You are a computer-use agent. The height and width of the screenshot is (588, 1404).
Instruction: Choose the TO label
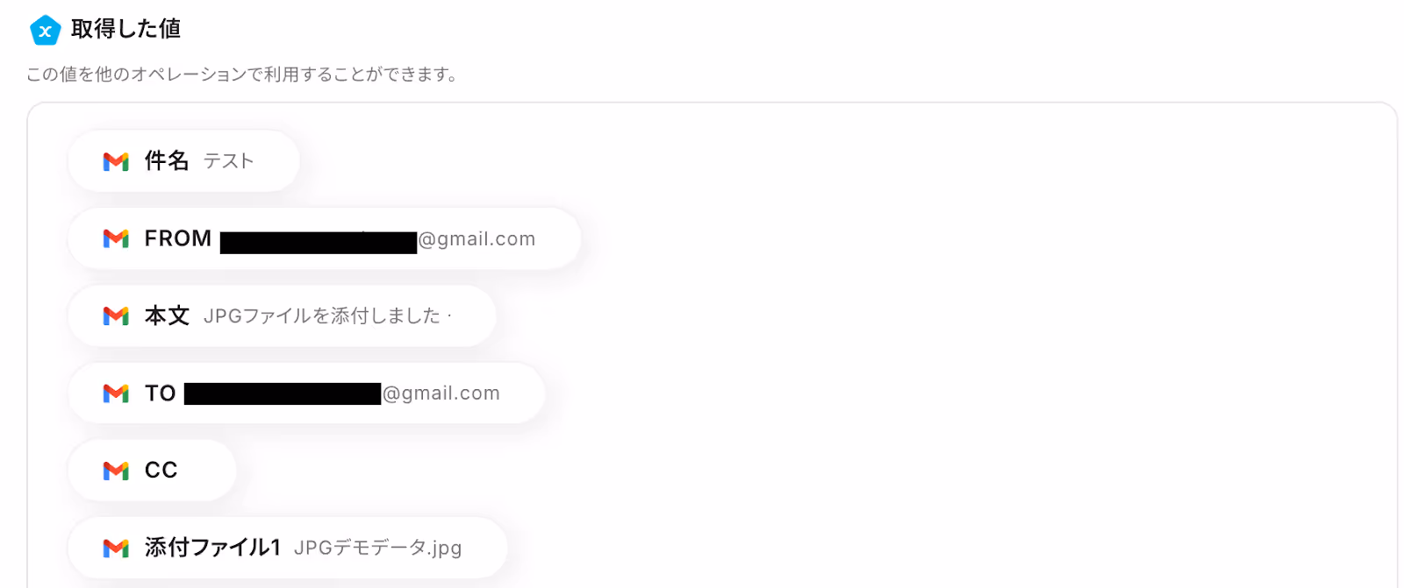tap(161, 393)
